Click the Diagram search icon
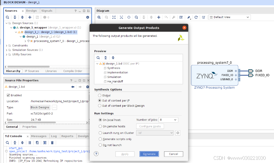 click(x=136, y=17)
